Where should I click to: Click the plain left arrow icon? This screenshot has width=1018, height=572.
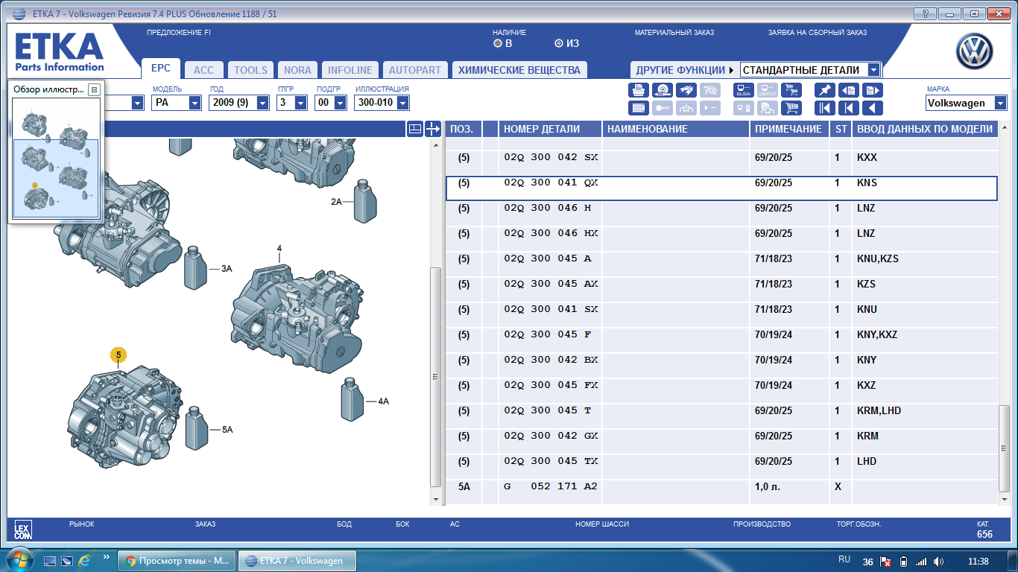[x=872, y=108]
